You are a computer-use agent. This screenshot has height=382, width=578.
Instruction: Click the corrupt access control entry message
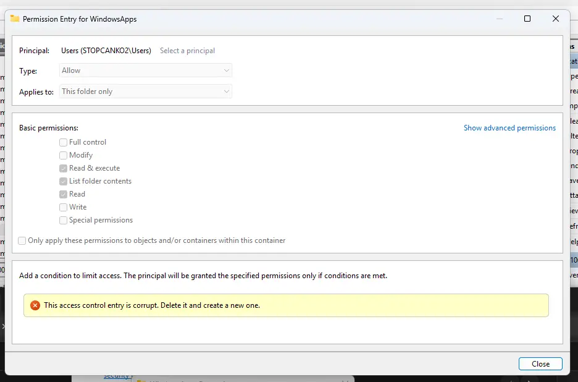(x=152, y=305)
